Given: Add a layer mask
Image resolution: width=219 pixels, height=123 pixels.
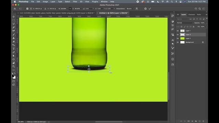Looking at the screenshot, I should (x=189, y=121).
